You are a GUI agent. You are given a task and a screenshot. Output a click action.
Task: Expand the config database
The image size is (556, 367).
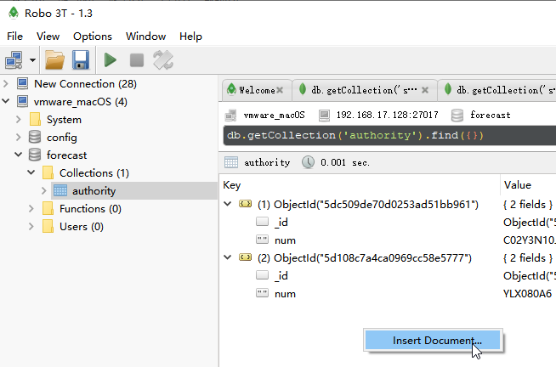click(x=19, y=137)
